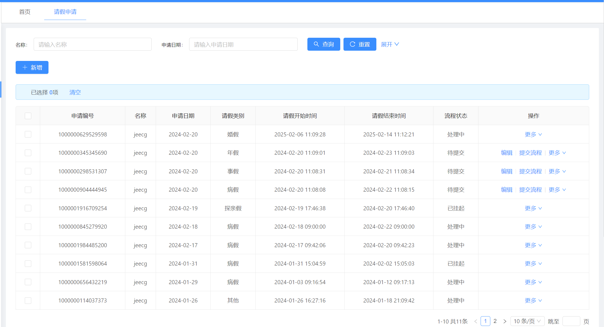Switch to the 首页 tab
The height and width of the screenshot is (327, 604).
pyautogui.click(x=25, y=12)
